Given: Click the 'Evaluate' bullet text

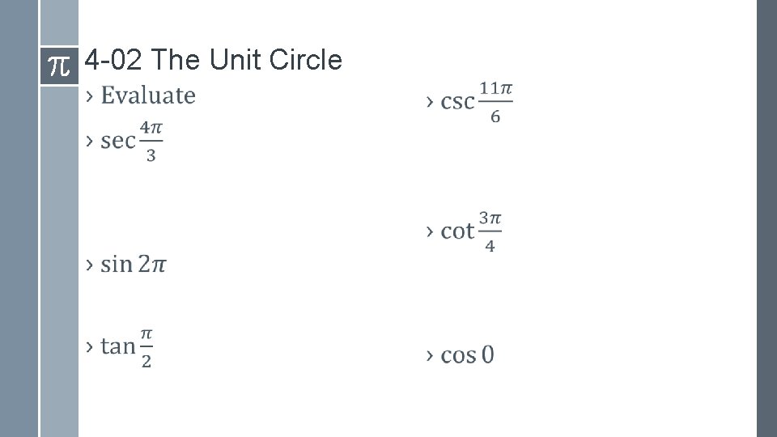Looking at the screenshot, I should coord(148,95).
